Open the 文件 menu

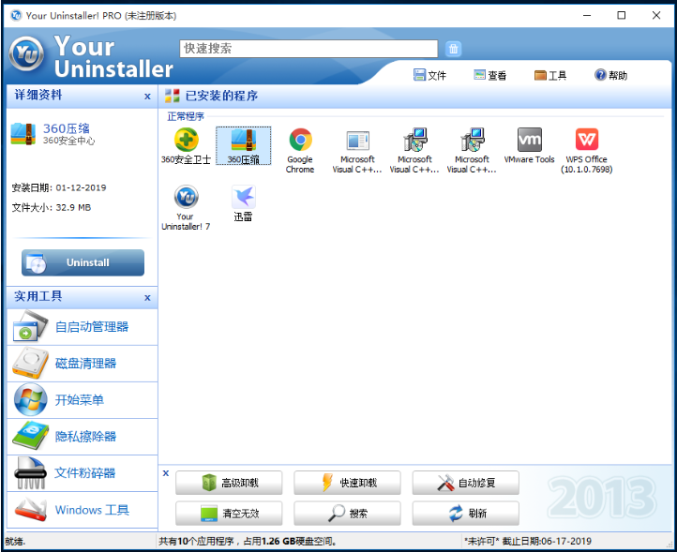click(429, 75)
